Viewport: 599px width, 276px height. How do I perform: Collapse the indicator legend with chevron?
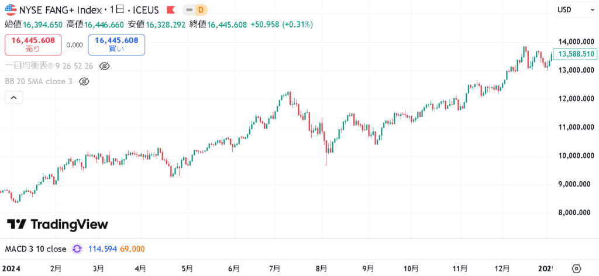coord(13,98)
